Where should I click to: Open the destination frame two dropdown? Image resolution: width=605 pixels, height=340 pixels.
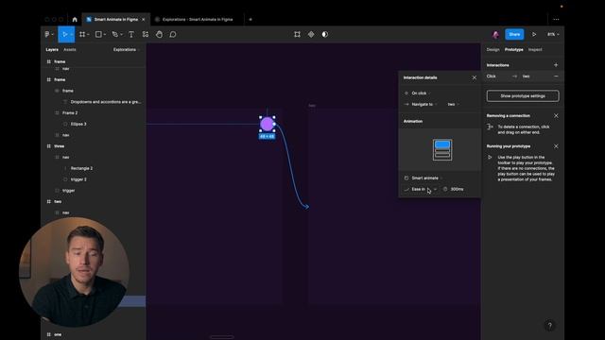[453, 105]
